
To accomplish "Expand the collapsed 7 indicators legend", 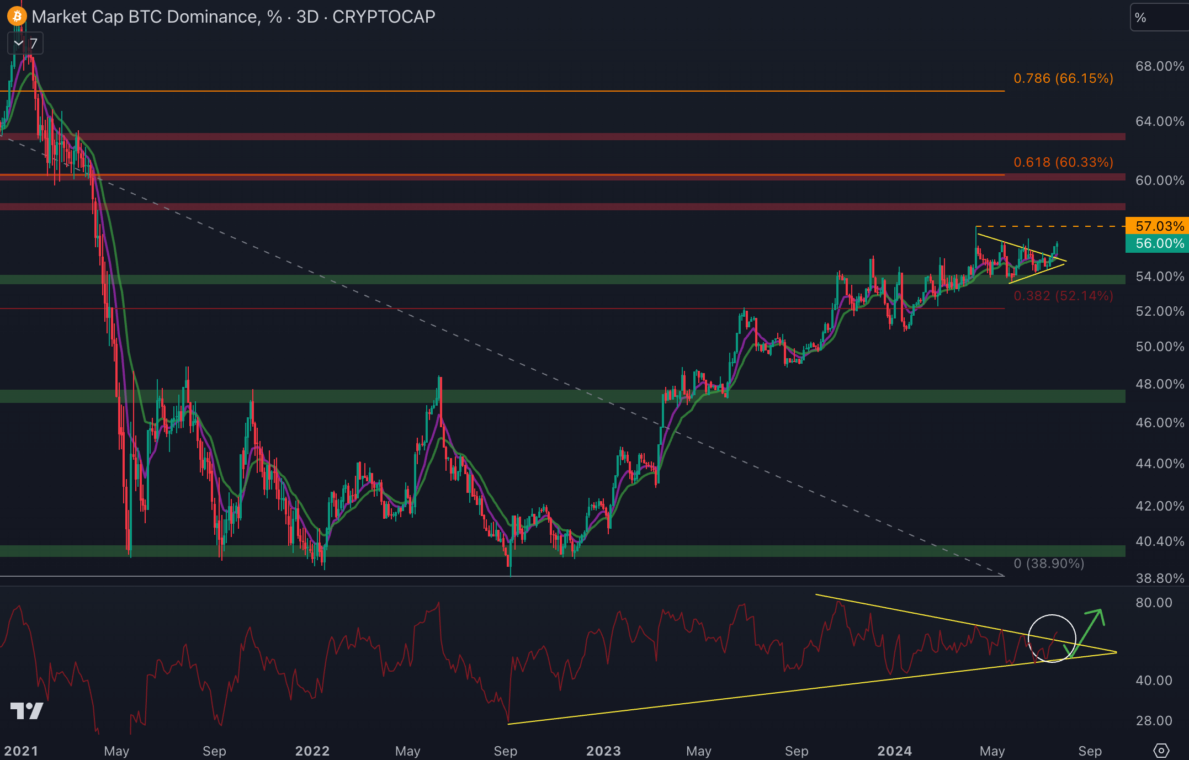I will (x=25, y=44).
